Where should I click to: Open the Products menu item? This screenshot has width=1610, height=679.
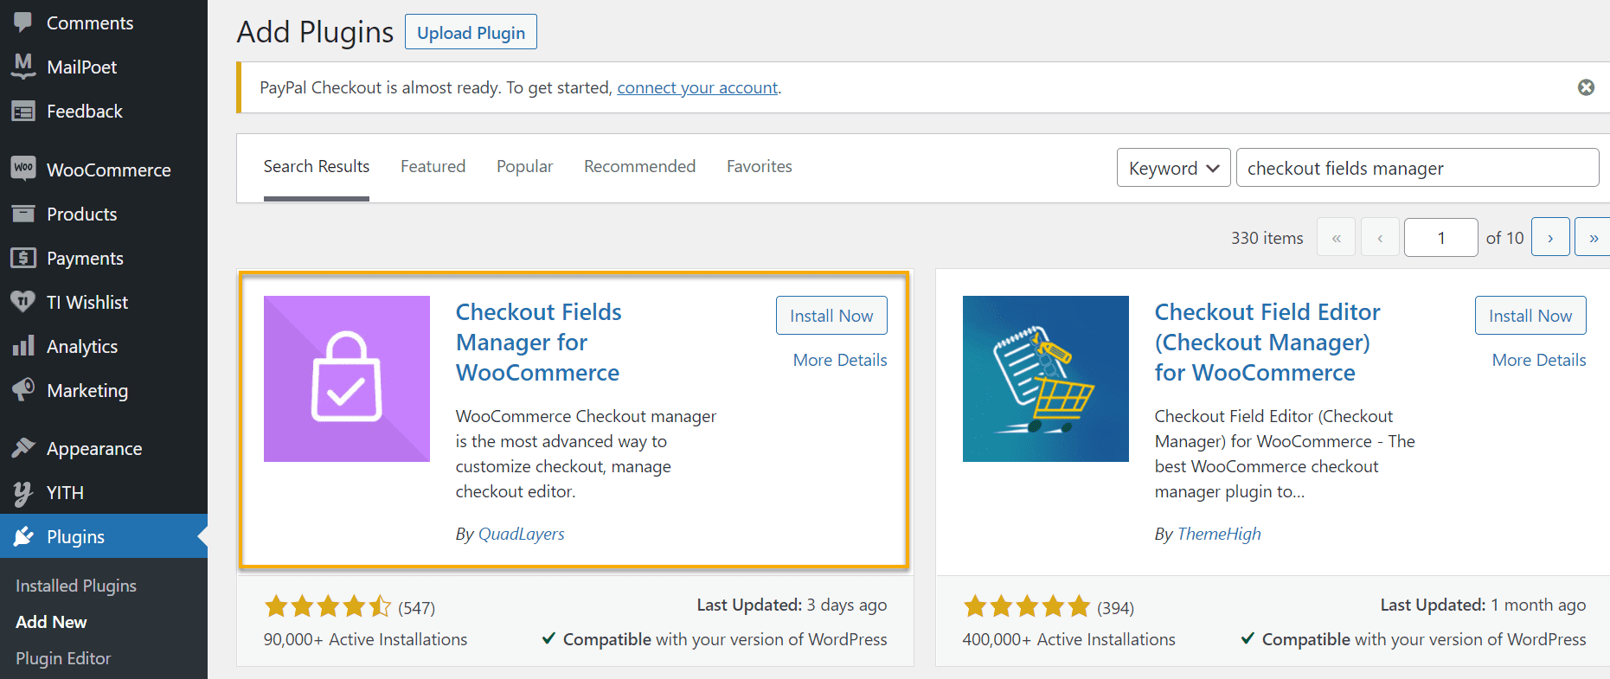(104, 214)
